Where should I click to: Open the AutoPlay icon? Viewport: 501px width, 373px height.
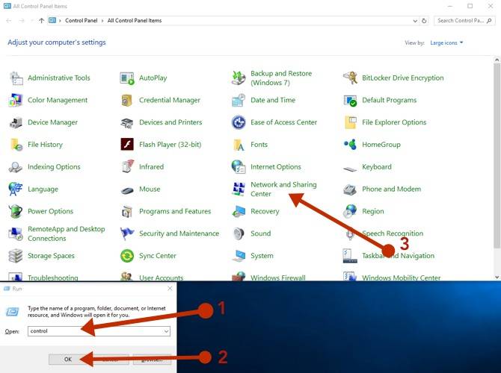click(x=127, y=78)
